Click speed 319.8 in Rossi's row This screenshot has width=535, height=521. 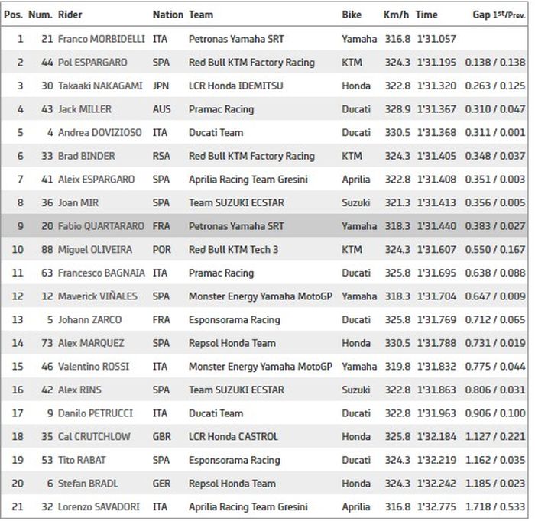(x=397, y=367)
